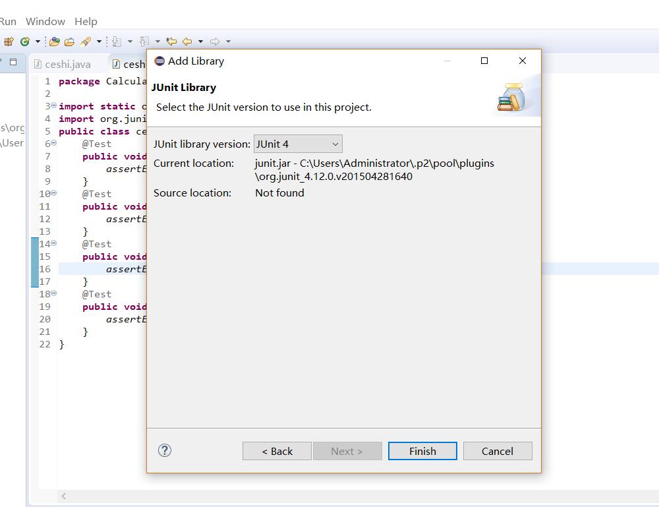The image size is (659, 507).
Task: Open the Back navigation history dropdown
Action: [x=200, y=41]
